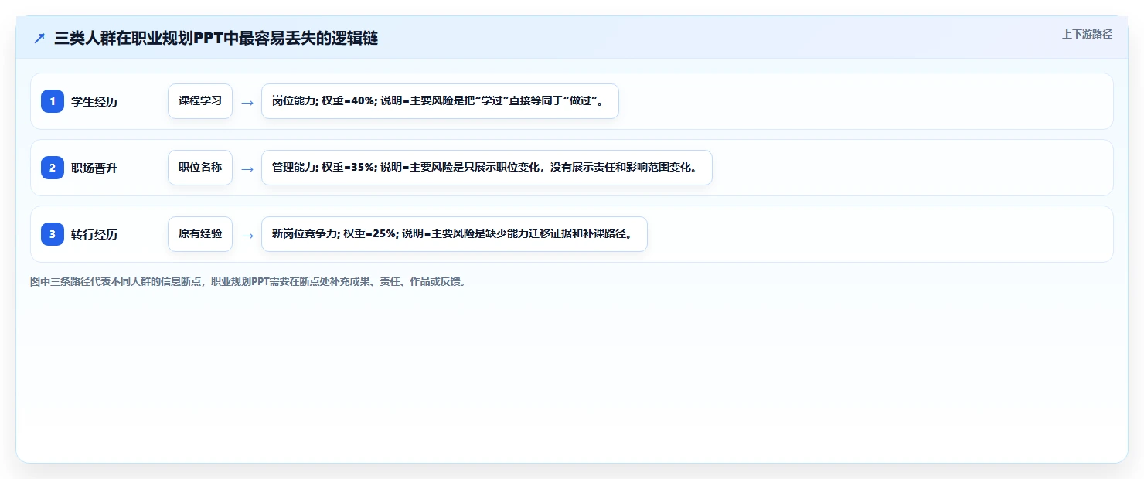The height and width of the screenshot is (479, 1144).
Task: Click the 新岗位竞争力 权重=25% target box
Action: pos(454,234)
